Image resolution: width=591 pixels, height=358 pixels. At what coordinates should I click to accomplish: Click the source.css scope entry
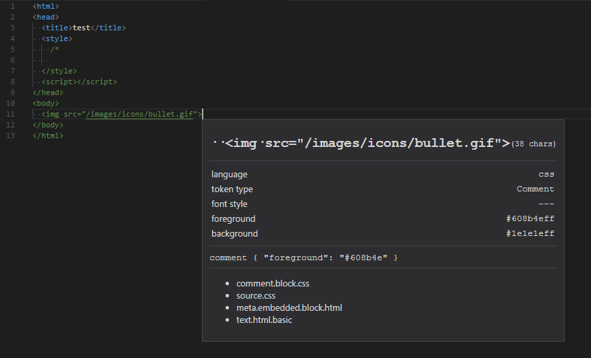(255, 295)
